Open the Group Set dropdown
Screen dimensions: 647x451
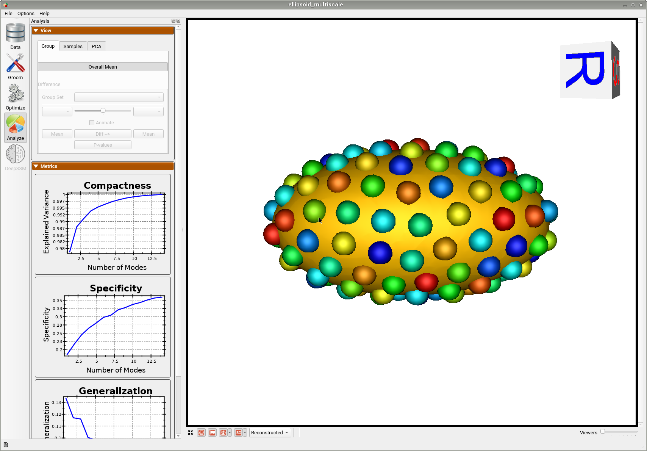coord(119,97)
